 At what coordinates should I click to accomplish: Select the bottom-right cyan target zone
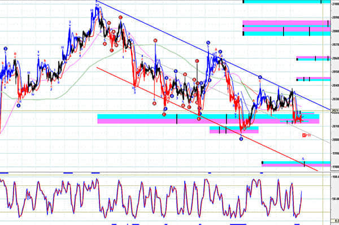click(x=296, y=163)
